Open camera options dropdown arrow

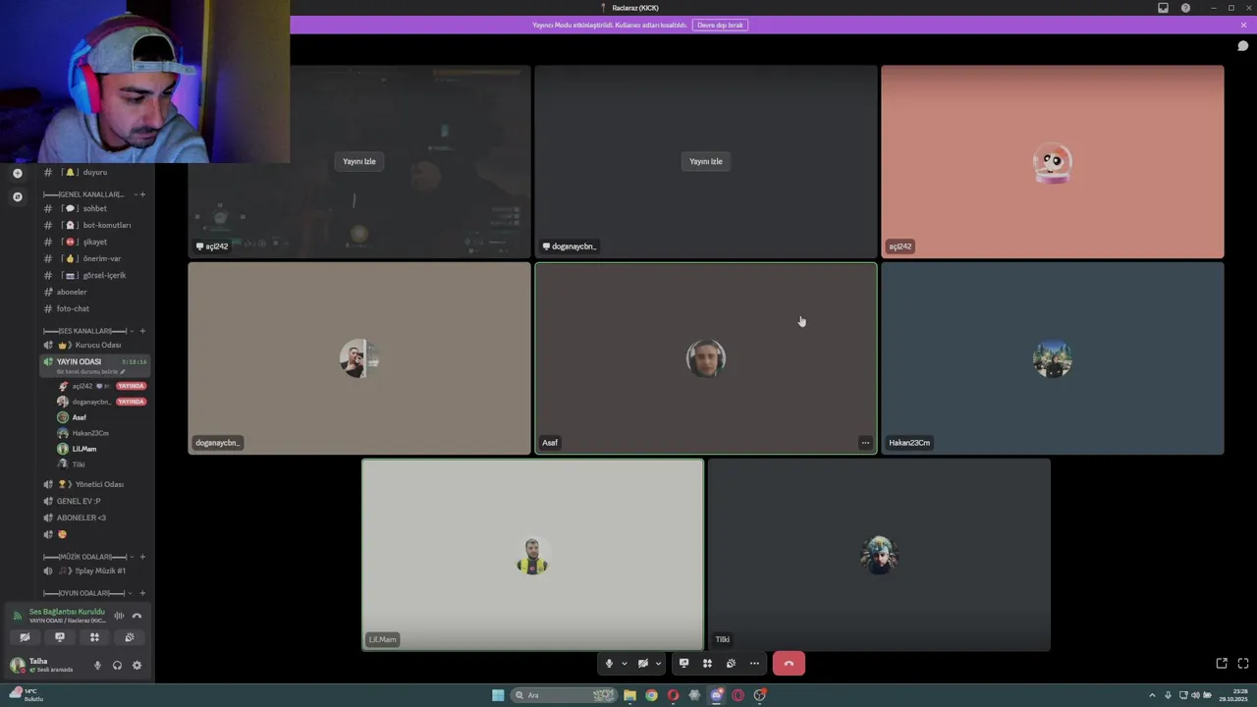point(658,664)
